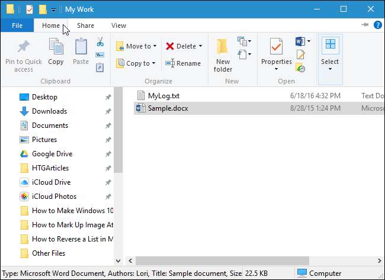Image resolution: width=385 pixels, height=280 pixels.
Task: Unpin Google Drive pin icon
Action: point(108,154)
